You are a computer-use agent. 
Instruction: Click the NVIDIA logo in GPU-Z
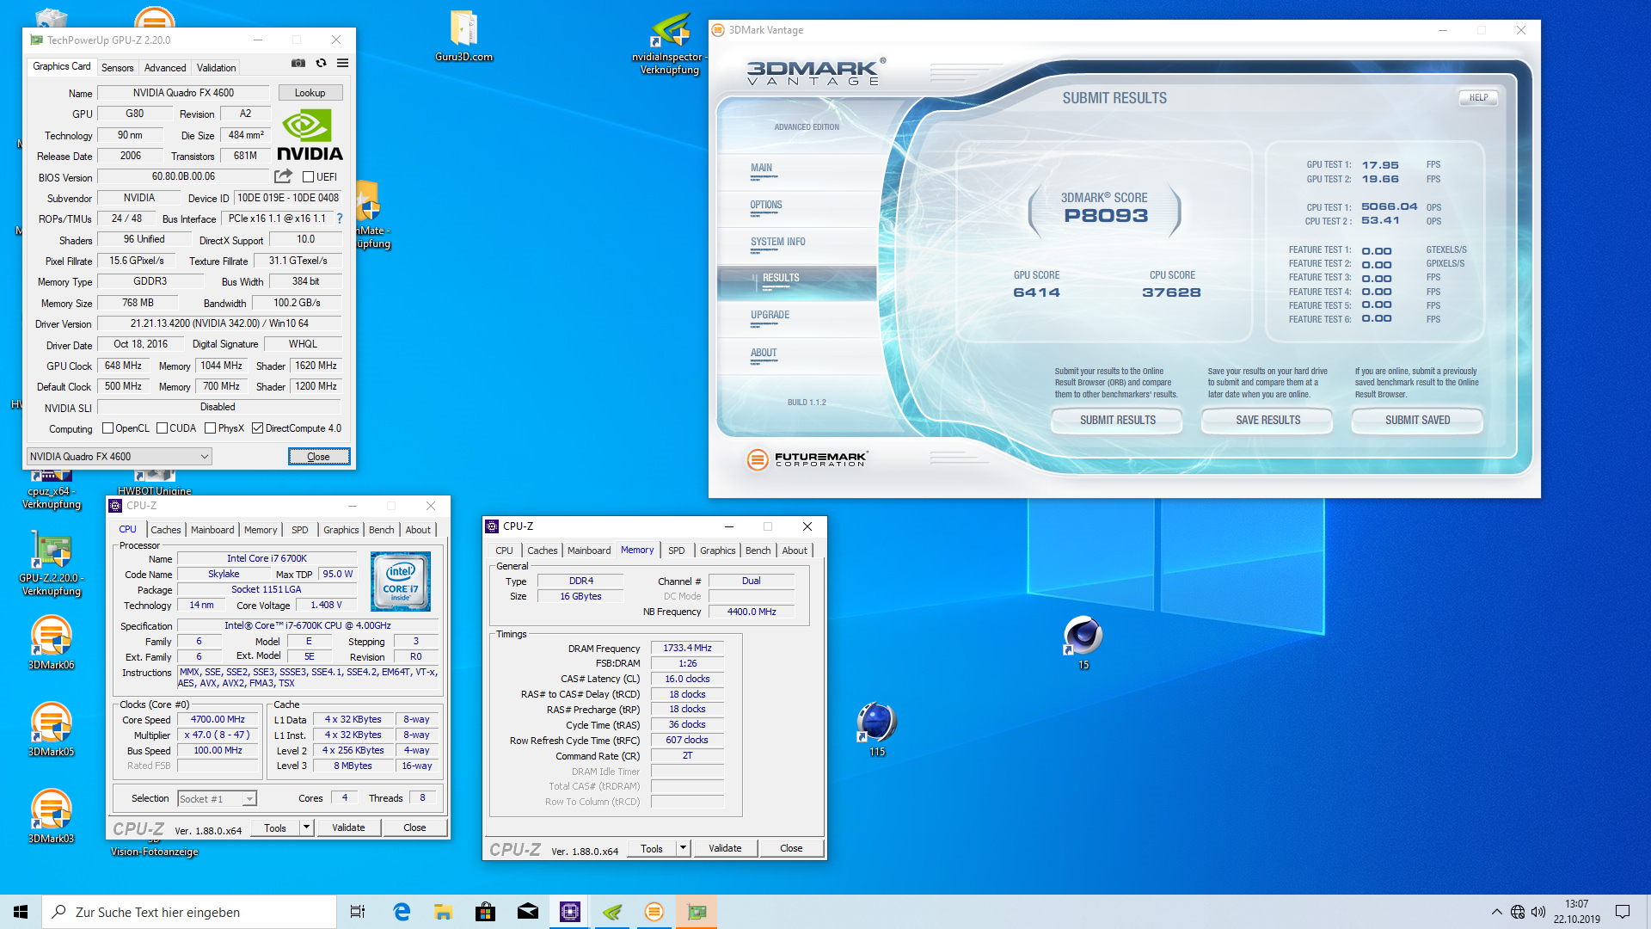click(310, 136)
